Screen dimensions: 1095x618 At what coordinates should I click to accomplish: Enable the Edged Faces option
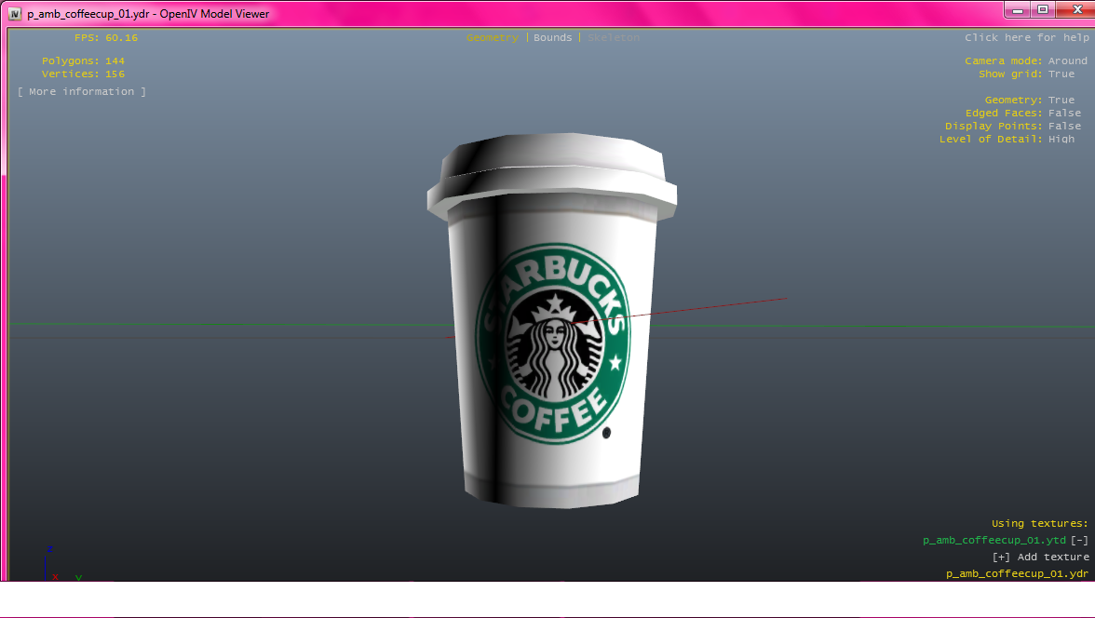(x=1064, y=114)
